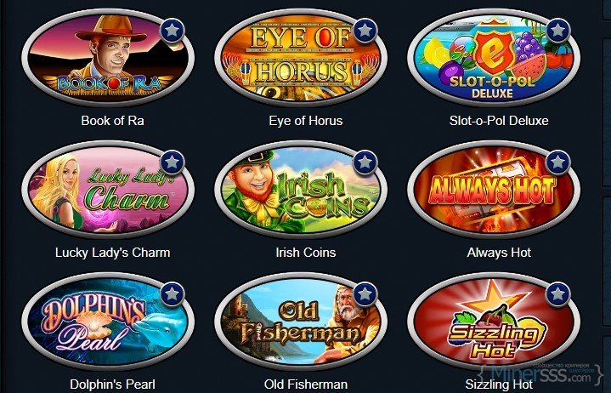Add Irish Coins to favorites via star

tap(365, 162)
